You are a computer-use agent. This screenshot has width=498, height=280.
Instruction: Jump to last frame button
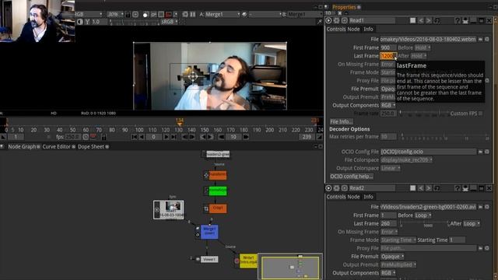174,137
